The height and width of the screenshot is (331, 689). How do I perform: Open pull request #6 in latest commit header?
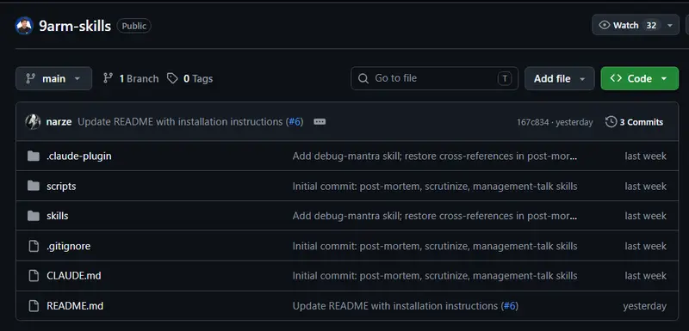point(295,122)
